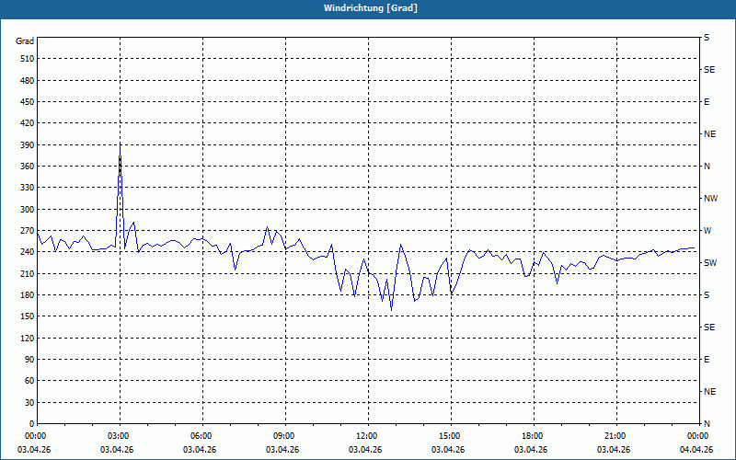
Task: Click the "Grad" unit label above the left axis
Action: point(25,41)
